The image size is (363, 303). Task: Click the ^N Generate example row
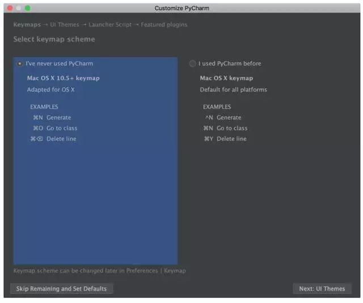223,117
